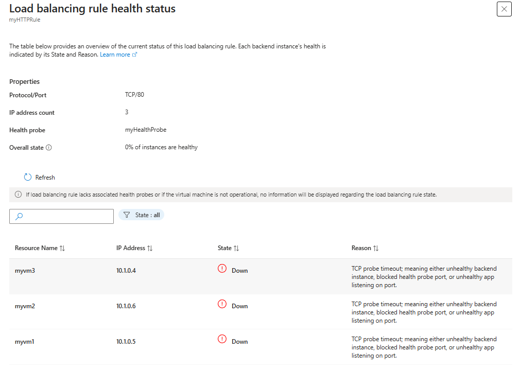Viewport: 520px width, 370px height.
Task: Sort by IP Address column
Action: 131,248
